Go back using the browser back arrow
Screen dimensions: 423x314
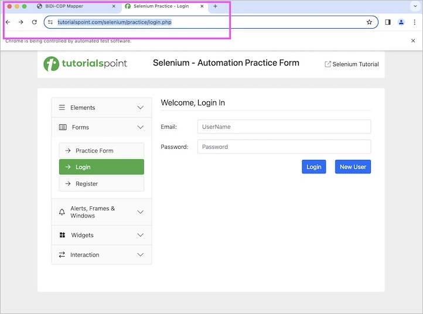tap(8, 22)
